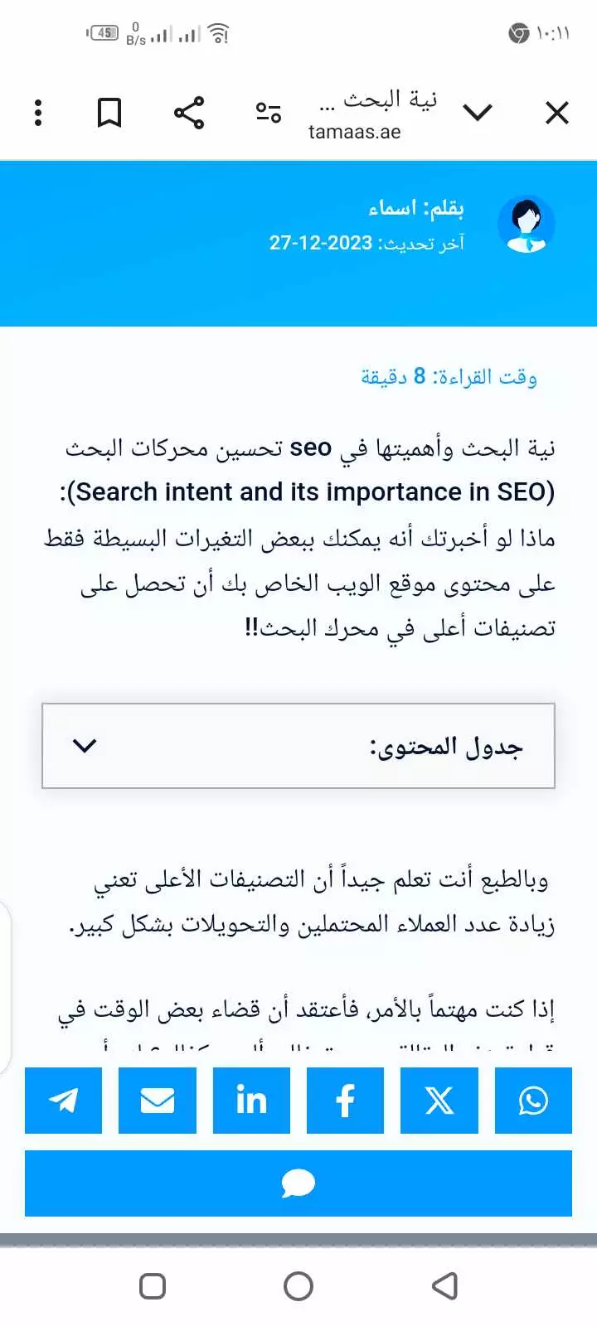Viewport: 597px width, 1326px height.
Task: Post the article to Facebook
Action: [345, 1101]
